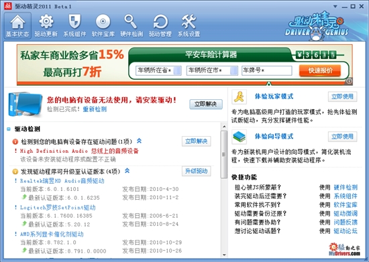Click 立即使用 for 体验向导模式

click(x=342, y=137)
